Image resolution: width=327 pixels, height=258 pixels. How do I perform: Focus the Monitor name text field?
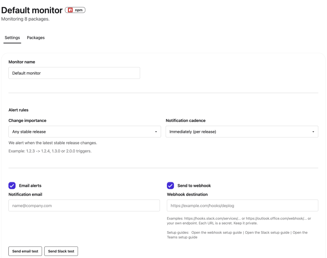[74, 73]
